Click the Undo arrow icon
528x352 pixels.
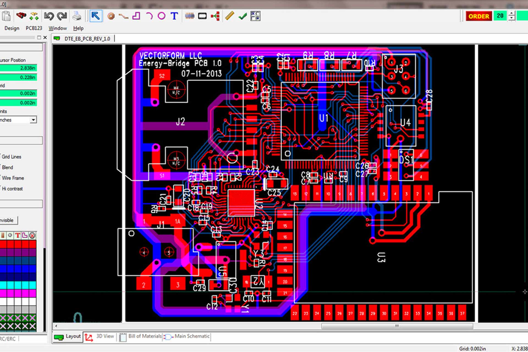[49, 16]
